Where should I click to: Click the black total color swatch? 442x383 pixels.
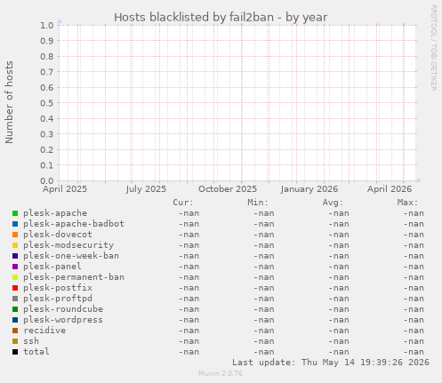[x=15, y=352]
